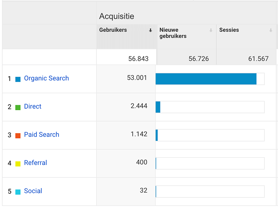Click the yellow Referral color square
The height and width of the screenshot is (210, 278).
[18, 164]
